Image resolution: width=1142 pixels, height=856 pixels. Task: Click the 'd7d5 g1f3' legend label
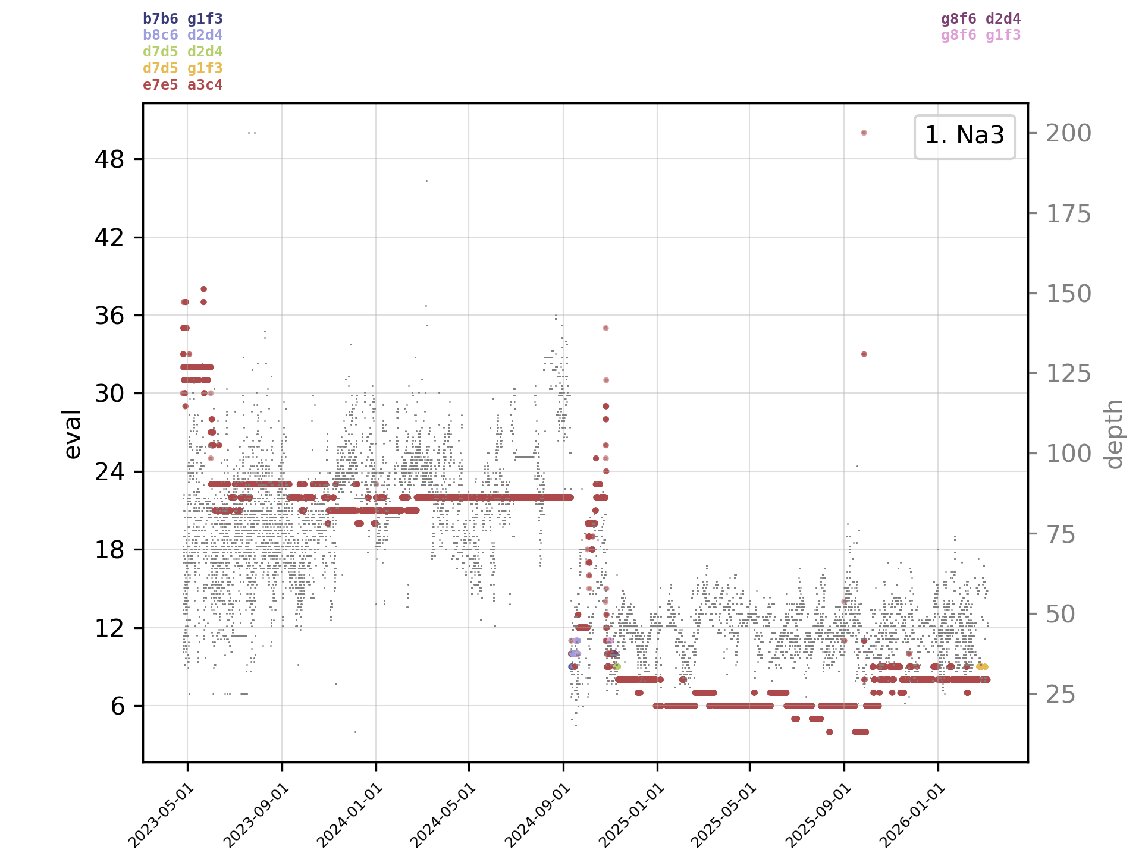(183, 68)
